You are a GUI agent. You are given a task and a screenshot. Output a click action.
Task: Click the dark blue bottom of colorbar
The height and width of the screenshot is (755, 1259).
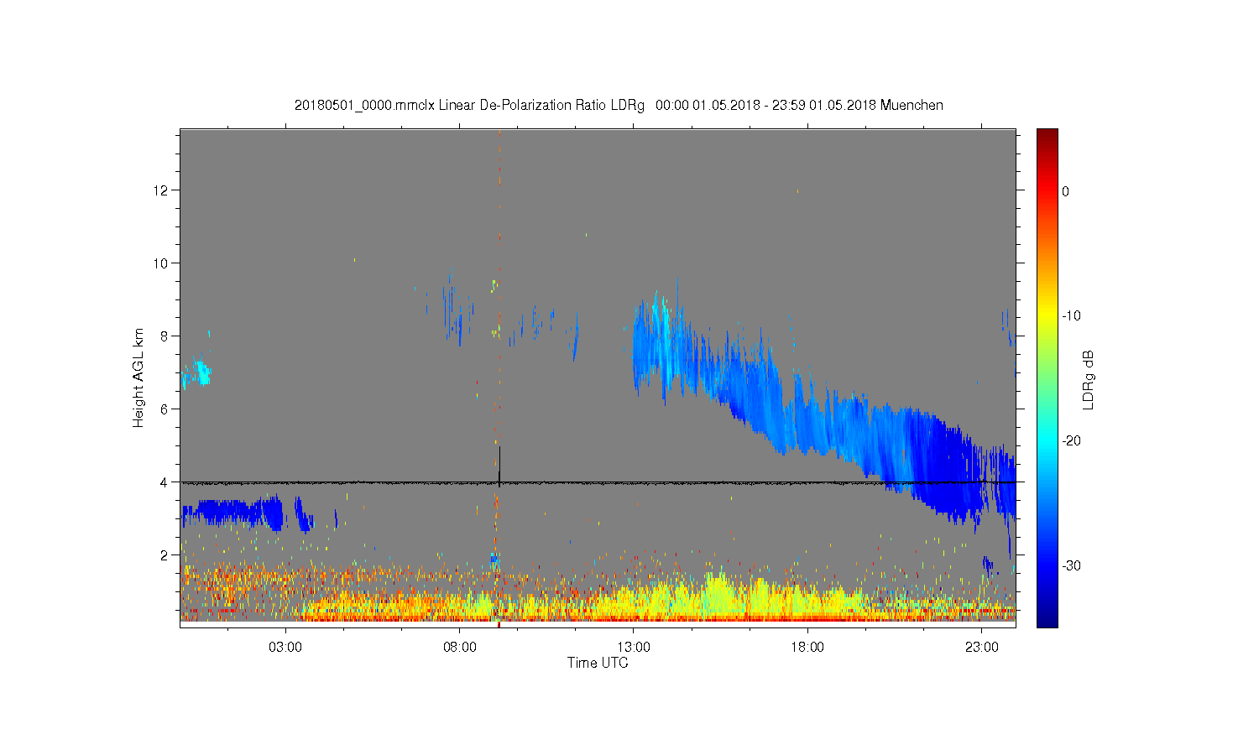1047,619
